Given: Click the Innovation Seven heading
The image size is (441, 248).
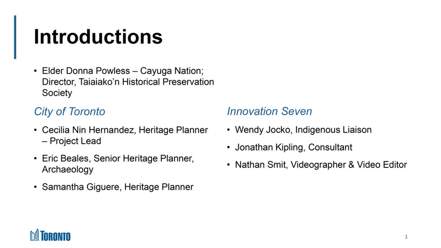Looking at the screenshot, I should click(269, 111).
